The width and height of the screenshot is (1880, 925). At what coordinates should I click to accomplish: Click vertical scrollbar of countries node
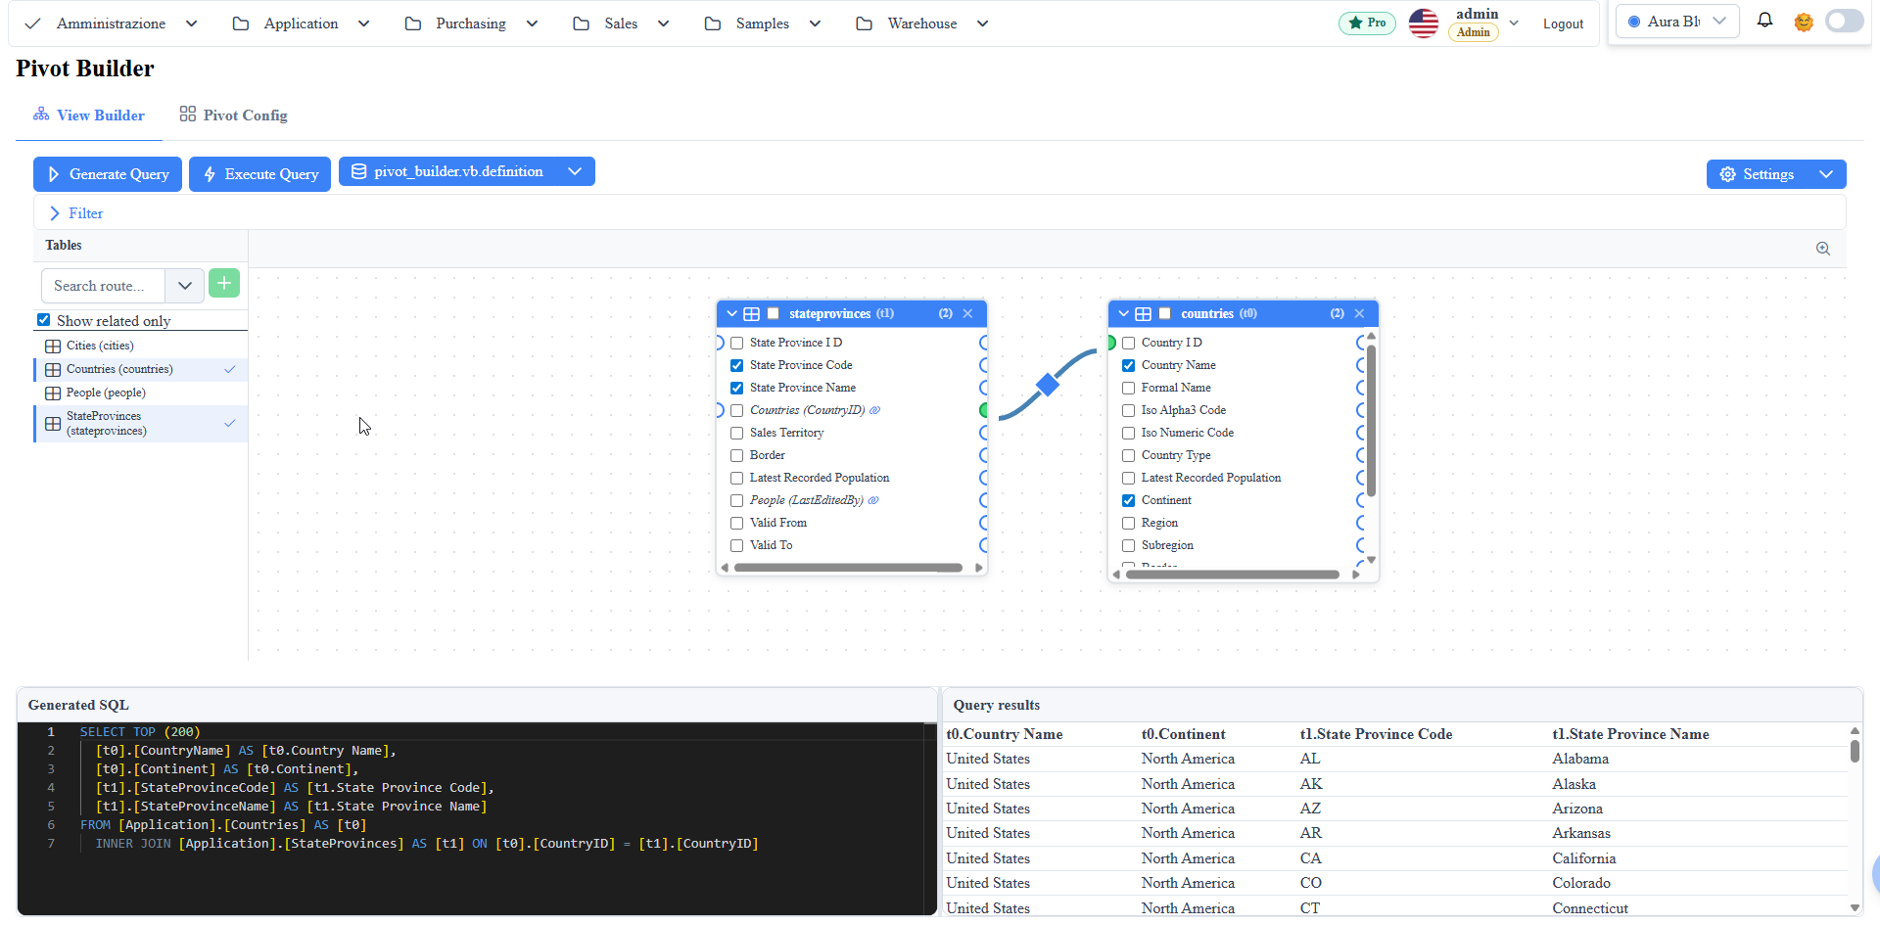[1371, 420]
